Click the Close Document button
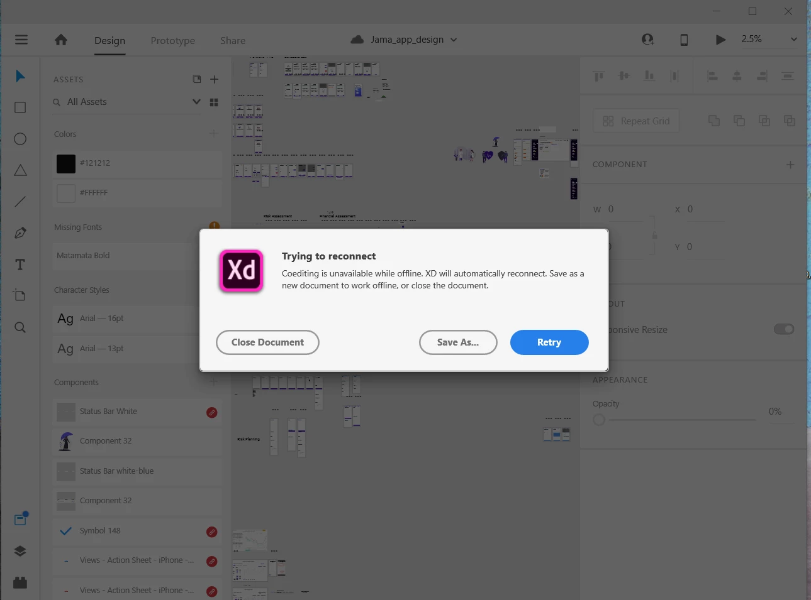The image size is (811, 600). pyautogui.click(x=267, y=342)
